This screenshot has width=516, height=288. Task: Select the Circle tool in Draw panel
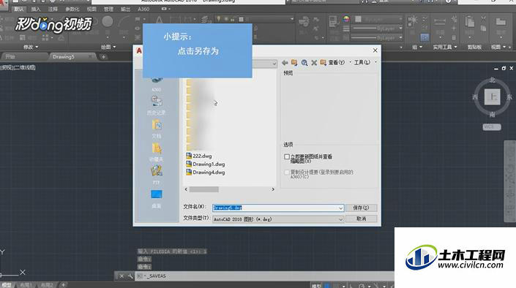[x=108, y=22]
